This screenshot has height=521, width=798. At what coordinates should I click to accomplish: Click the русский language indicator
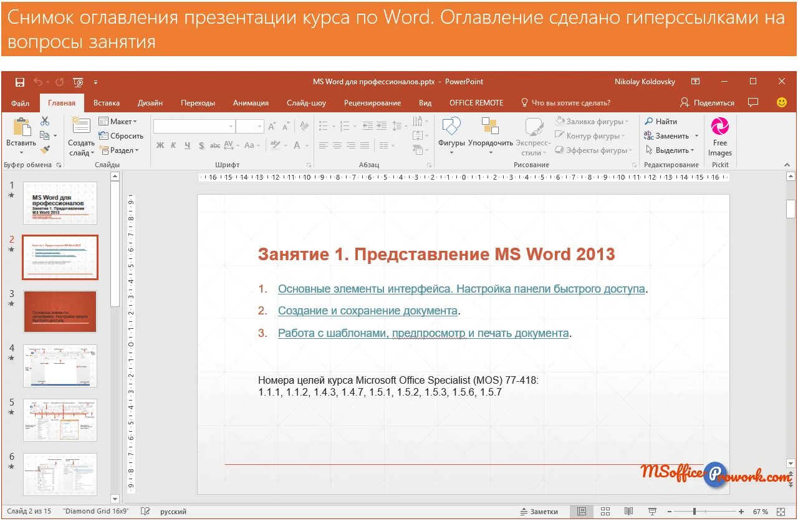pos(173,512)
